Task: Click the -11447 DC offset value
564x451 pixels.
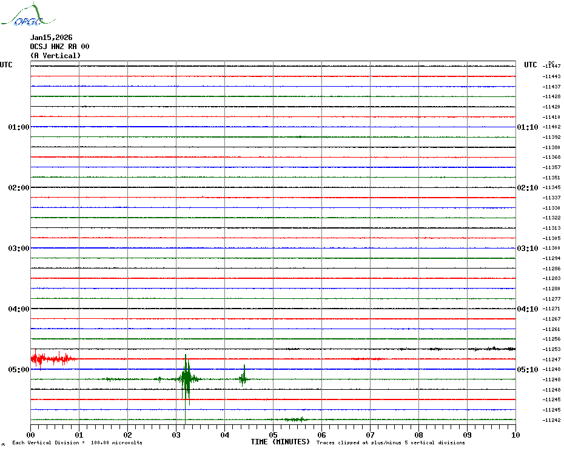Action: click(552, 66)
